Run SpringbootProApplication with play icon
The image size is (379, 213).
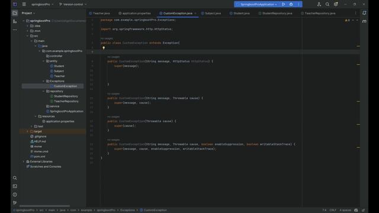[283, 4]
